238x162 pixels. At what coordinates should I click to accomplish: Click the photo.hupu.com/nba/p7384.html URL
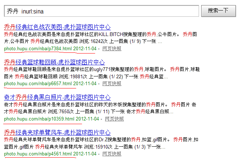(x=38, y=48)
